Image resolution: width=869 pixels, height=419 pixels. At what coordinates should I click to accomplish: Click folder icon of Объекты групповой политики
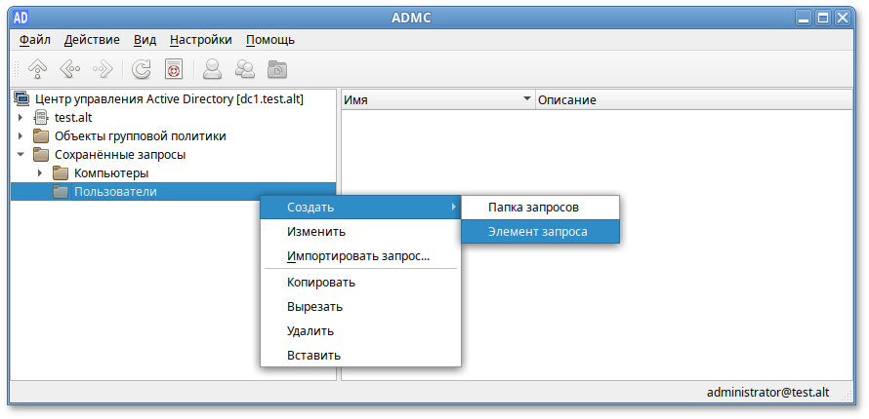tap(41, 136)
